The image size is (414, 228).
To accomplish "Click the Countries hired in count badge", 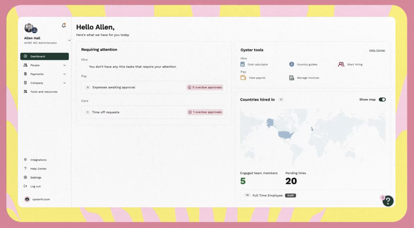I will coord(281,99).
